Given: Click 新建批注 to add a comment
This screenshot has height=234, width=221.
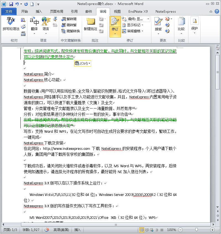Looking at the screenshot, I should pos(90,24).
